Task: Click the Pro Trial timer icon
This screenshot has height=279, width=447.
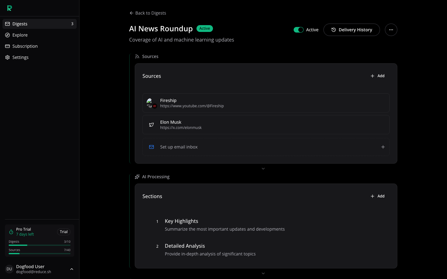Action: [11, 232]
